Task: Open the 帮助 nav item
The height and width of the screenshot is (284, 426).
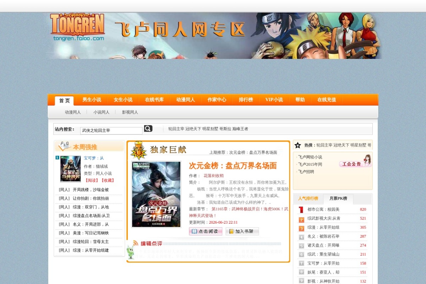Action: tap(300, 100)
